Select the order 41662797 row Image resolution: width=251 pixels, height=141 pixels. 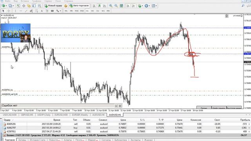[x=126, y=128]
